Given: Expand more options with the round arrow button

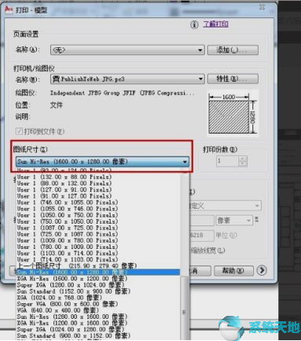Looking at the screenshot, I should point(262,270).
